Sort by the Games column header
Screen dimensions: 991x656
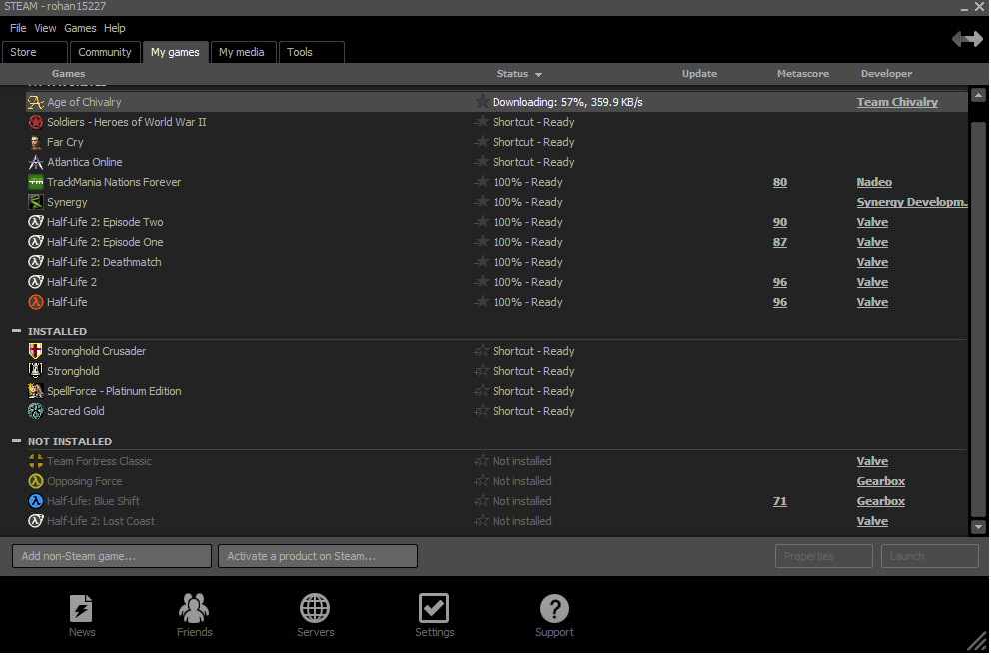point(68,74)
